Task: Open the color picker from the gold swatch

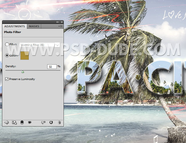Action: pyautogui.click(x=25, y=55)
